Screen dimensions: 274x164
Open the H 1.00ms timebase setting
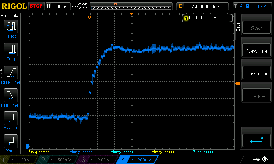(x=57, y=6)
